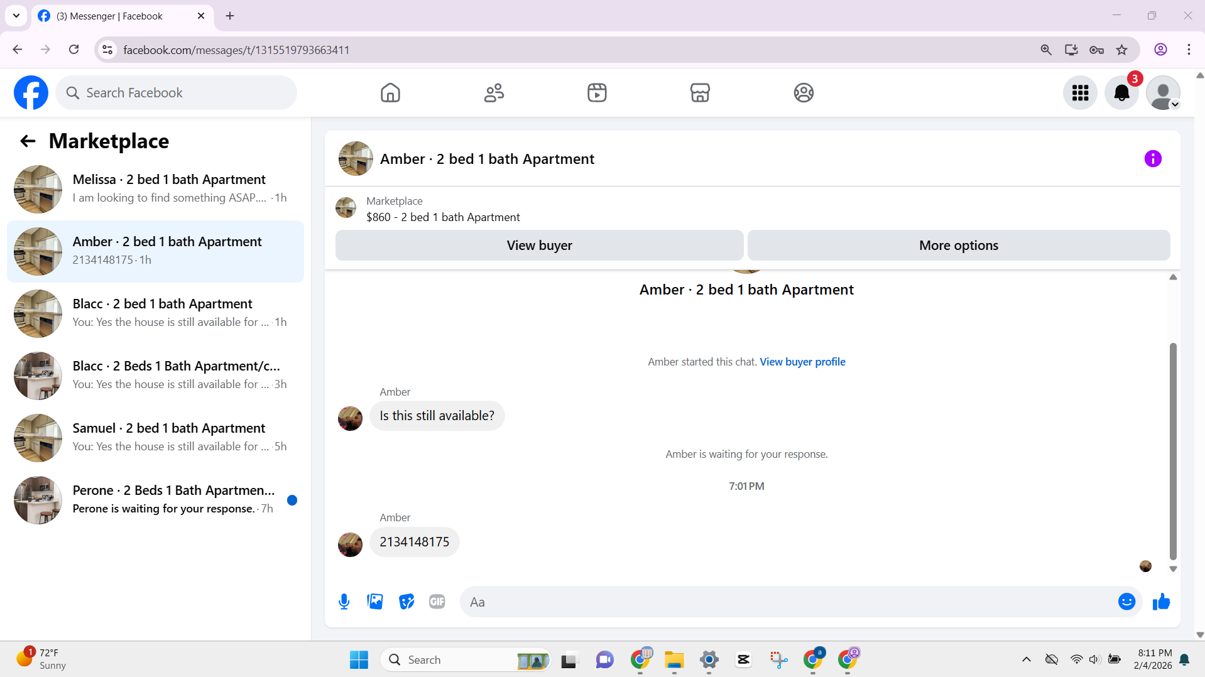
Task: Choose a sticker icon
Action: [x=406, y=602]
